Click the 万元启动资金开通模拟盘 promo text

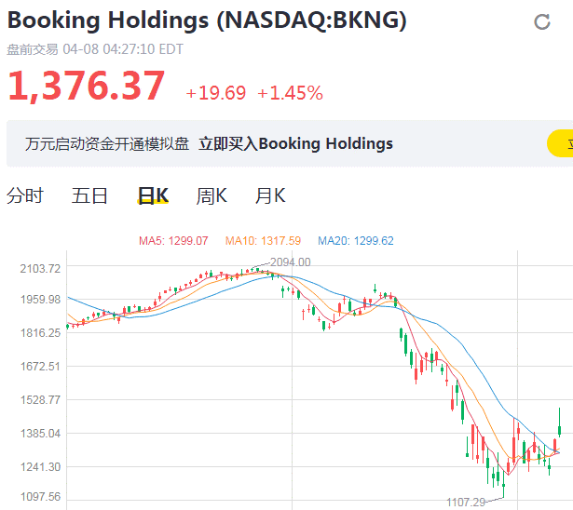point(107,143)
